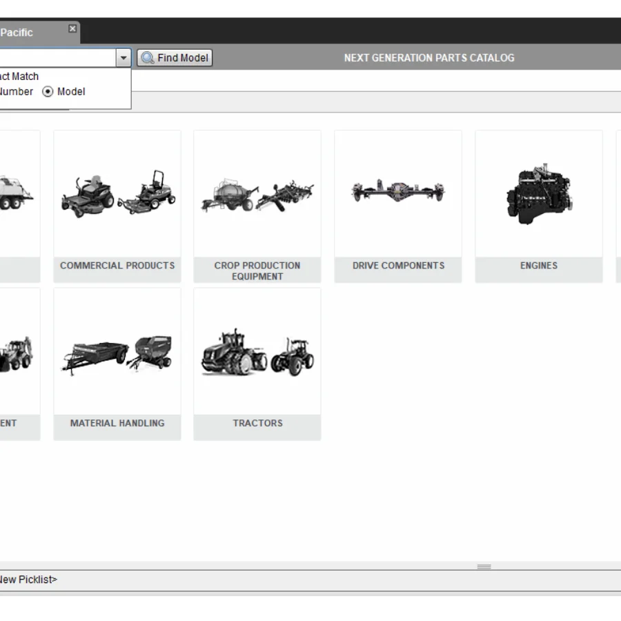Image resolution: width=621 pixels, height=621 pixels.
Task: Select the Model radio button
Action: 48,92
